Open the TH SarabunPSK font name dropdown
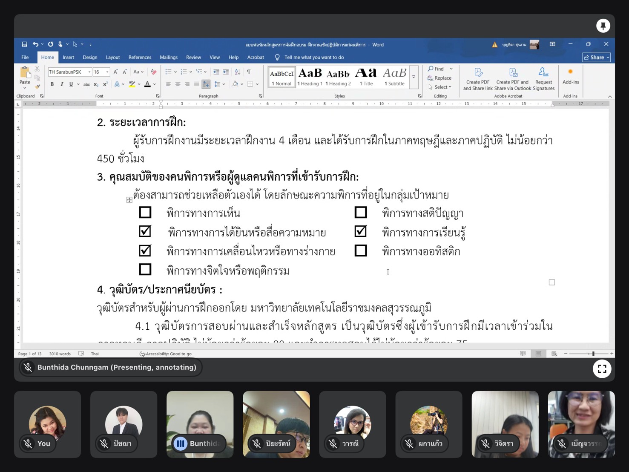 89,72
